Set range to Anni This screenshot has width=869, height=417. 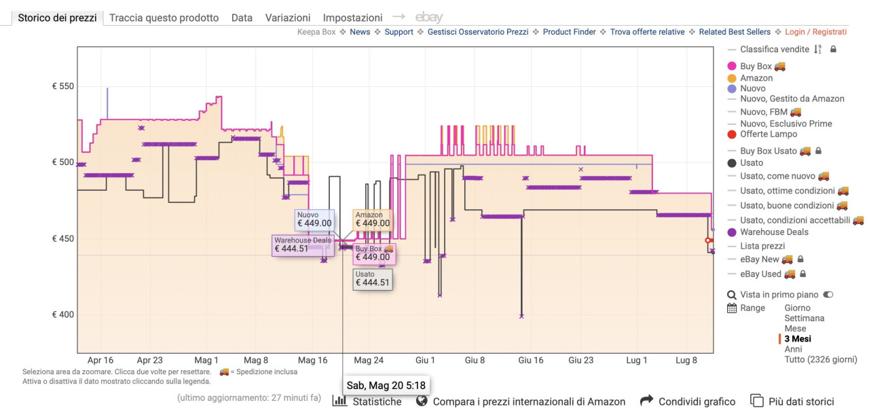[794, 349]
